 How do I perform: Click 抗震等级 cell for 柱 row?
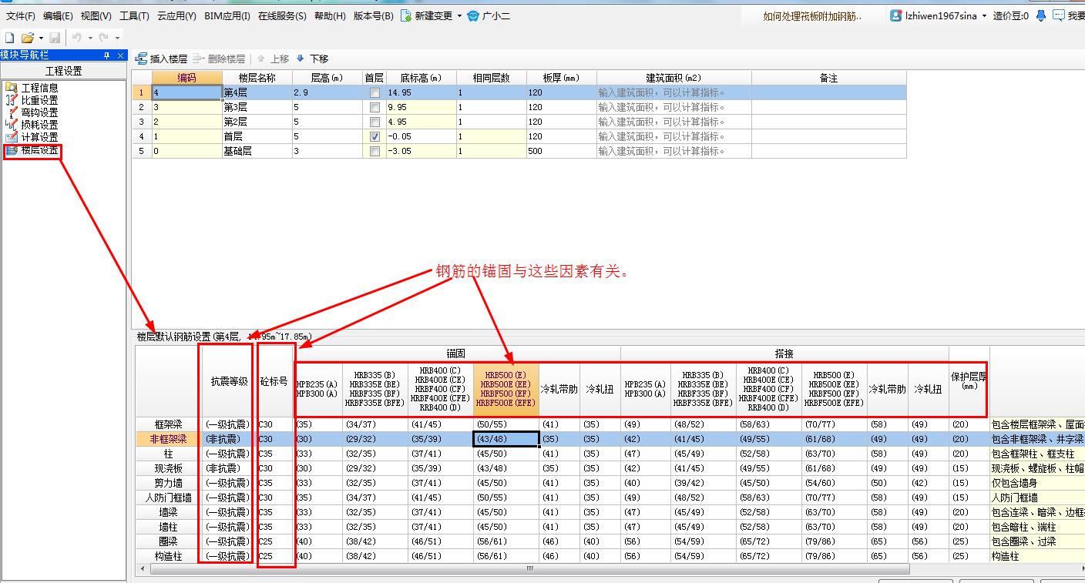[227, 454]
